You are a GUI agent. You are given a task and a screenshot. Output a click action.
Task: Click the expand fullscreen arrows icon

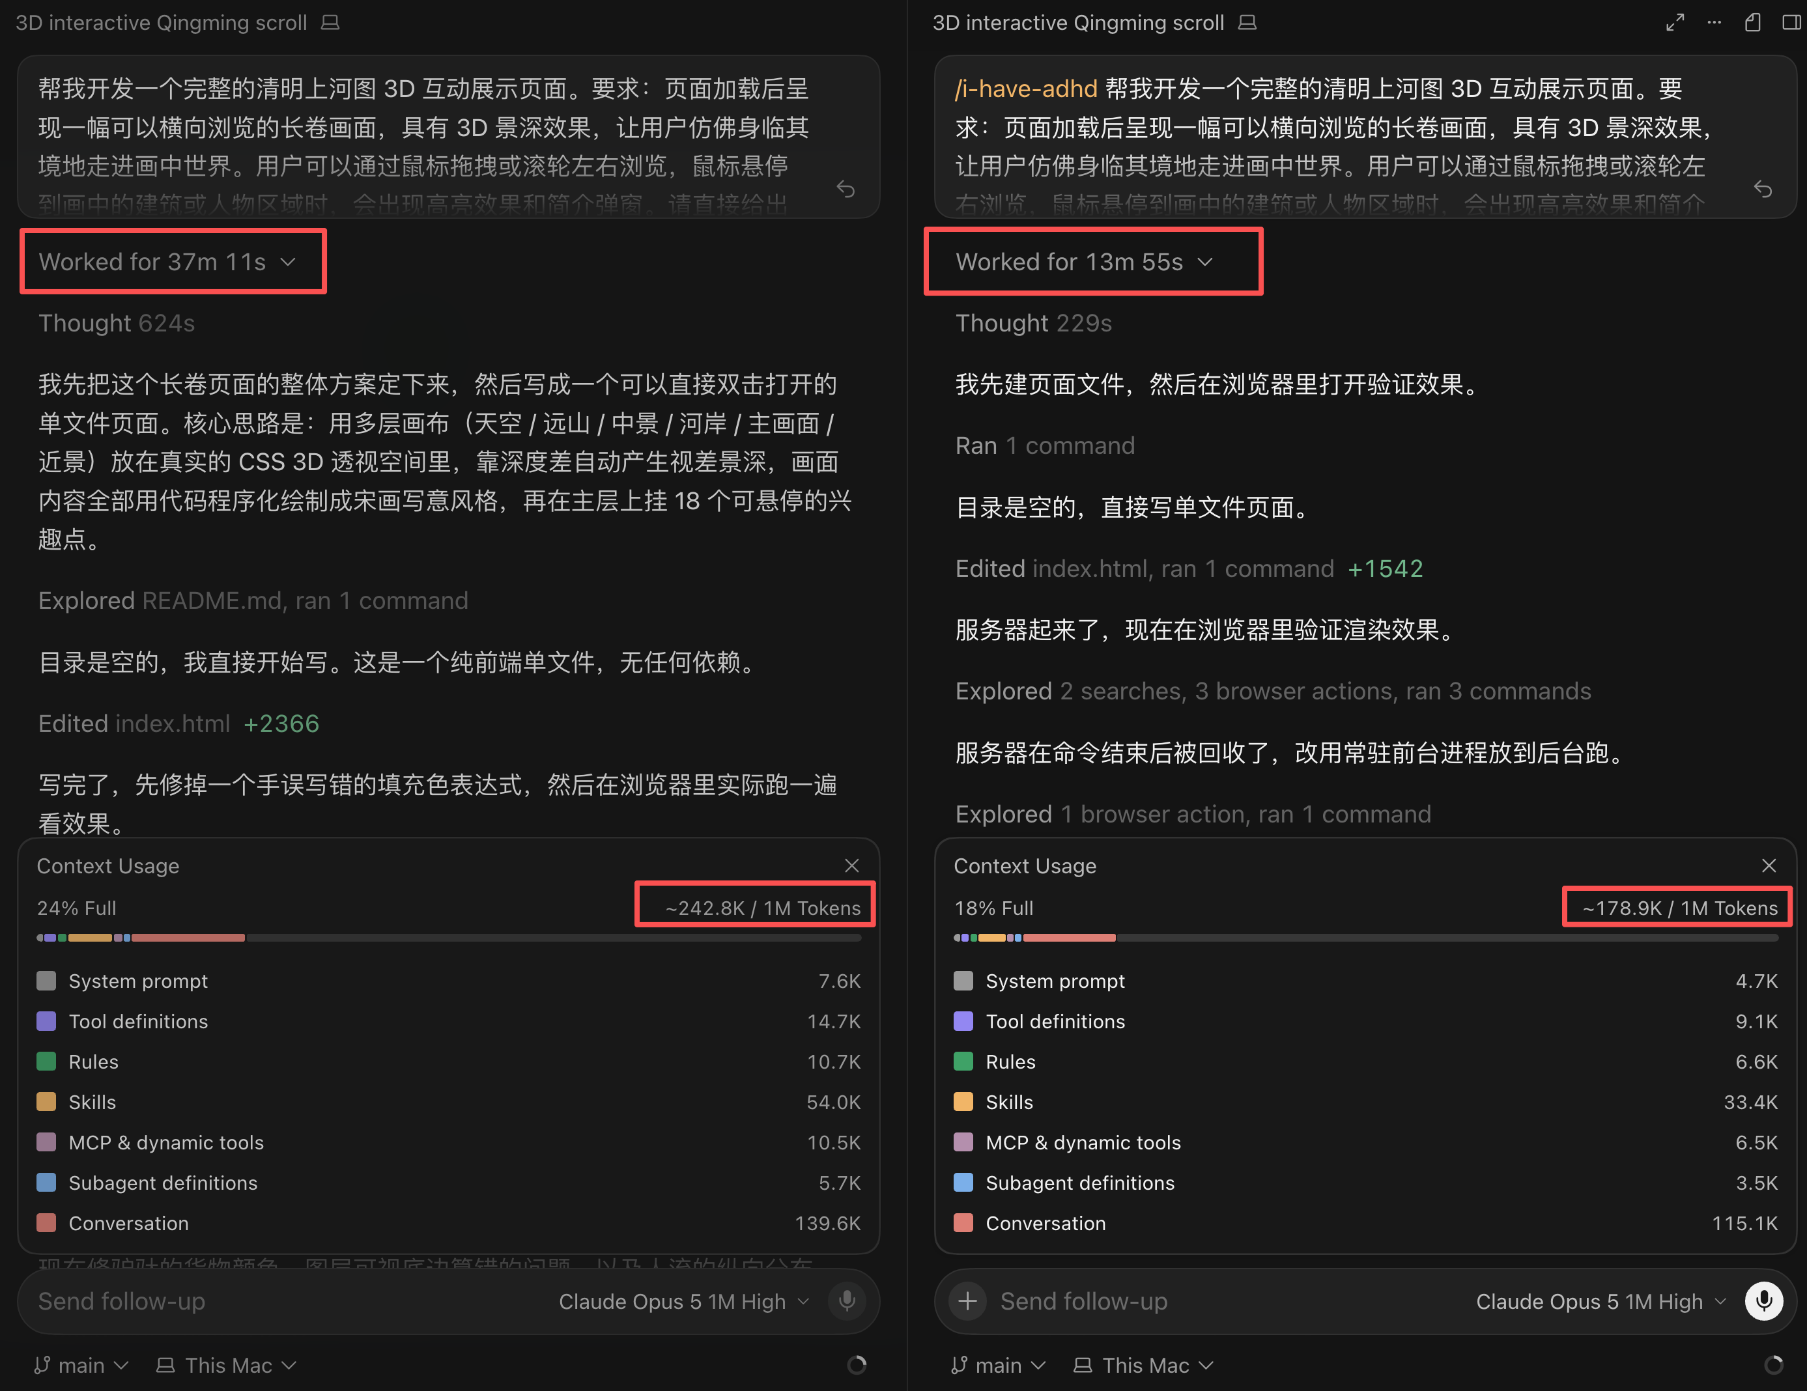1675,22
